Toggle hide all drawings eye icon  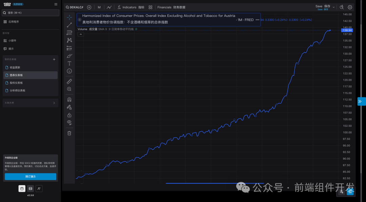[x=69, y=122]
